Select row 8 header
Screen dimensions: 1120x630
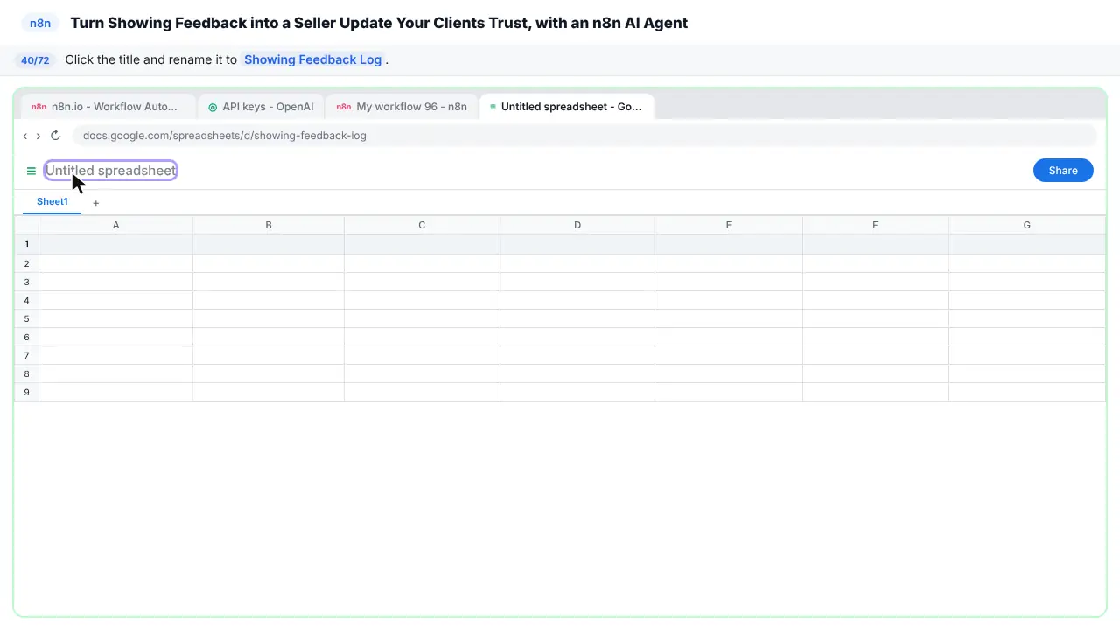point(27,374)
